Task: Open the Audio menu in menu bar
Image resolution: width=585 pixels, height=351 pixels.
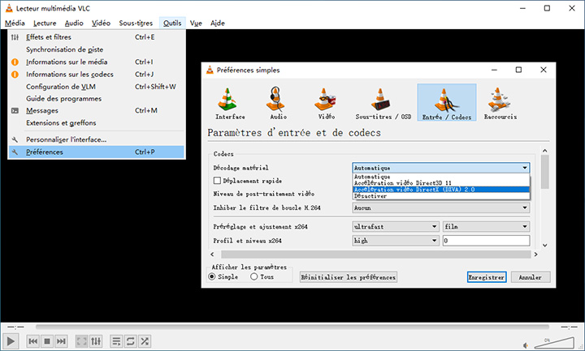Action: point(74,23)
